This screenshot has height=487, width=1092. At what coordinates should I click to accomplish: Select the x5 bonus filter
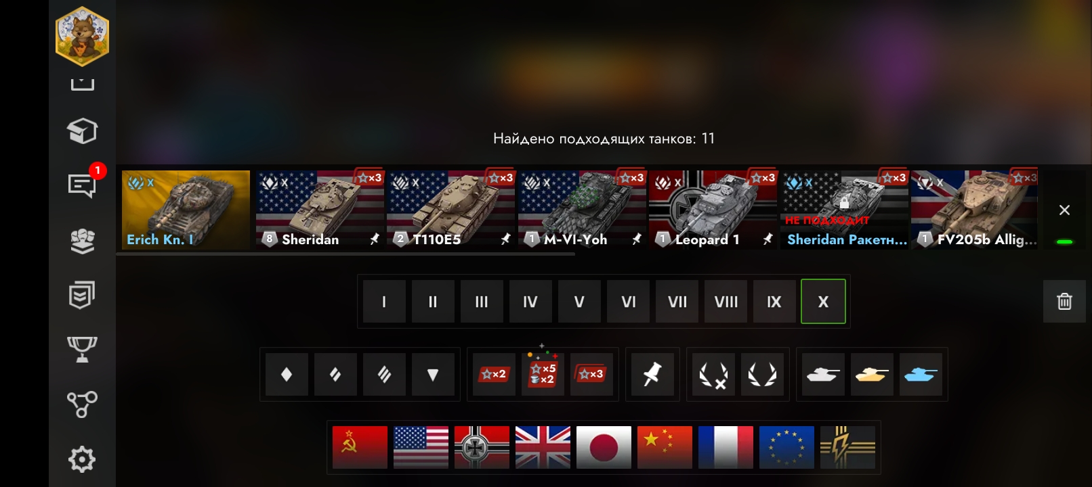pyautogui.click(x=543, y=374)
